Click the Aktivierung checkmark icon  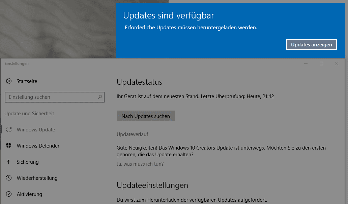pyautogui.click(x=9, y=194)
